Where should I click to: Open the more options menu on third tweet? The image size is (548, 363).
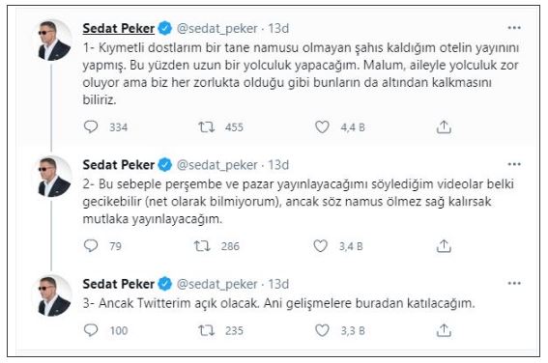[x=514, y=284]
